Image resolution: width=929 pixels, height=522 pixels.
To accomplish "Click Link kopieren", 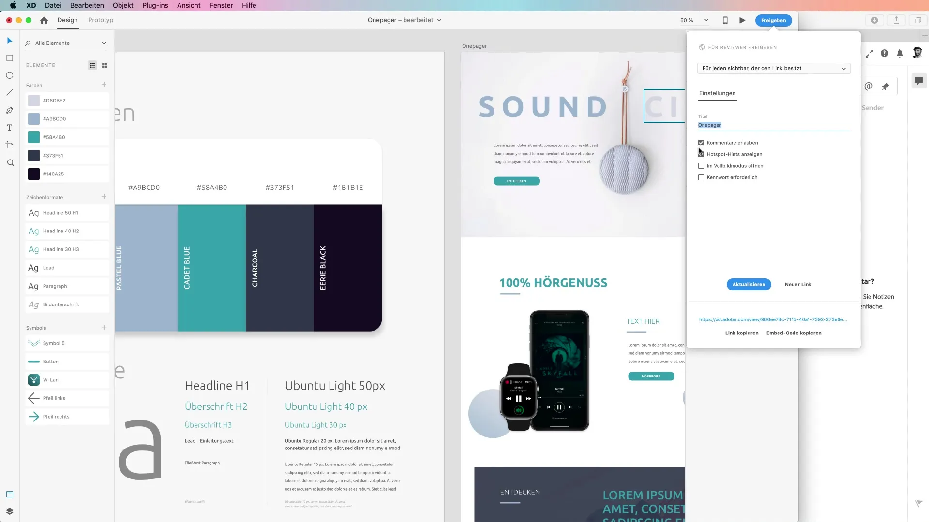I will tap(742, 333).
